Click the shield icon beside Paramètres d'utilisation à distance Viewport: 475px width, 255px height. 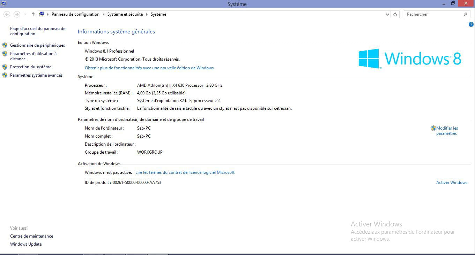tap(5, 54)
